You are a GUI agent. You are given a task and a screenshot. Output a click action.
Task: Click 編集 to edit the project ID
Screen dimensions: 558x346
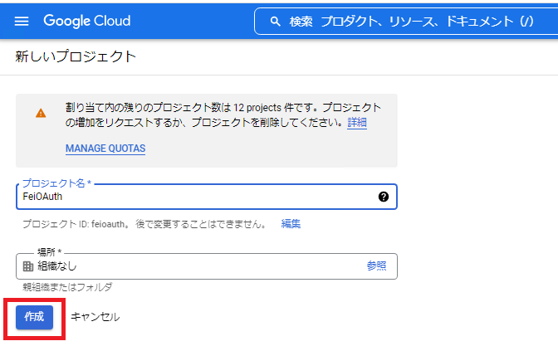click(291, 224)
